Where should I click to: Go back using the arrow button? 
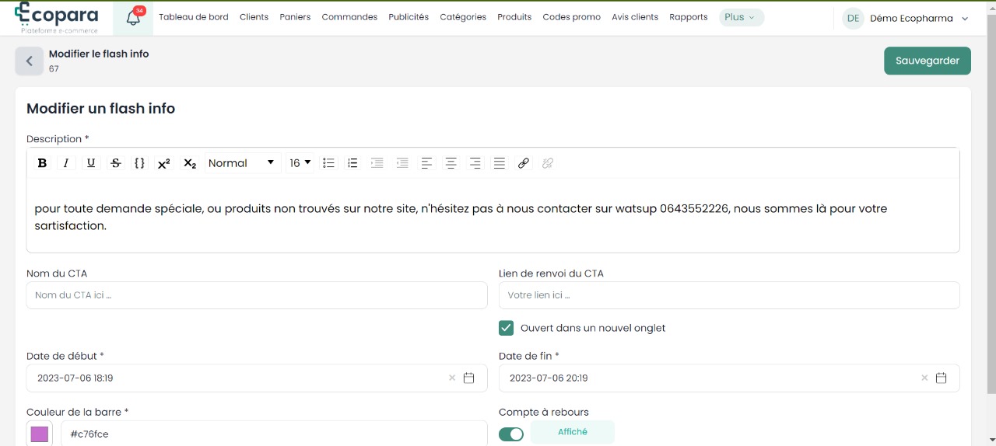[29, 61]
